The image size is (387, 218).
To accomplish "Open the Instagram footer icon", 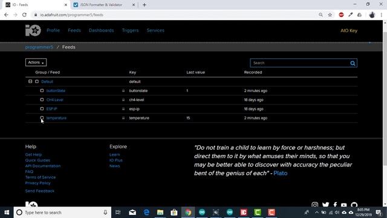I will coord(314,205).
